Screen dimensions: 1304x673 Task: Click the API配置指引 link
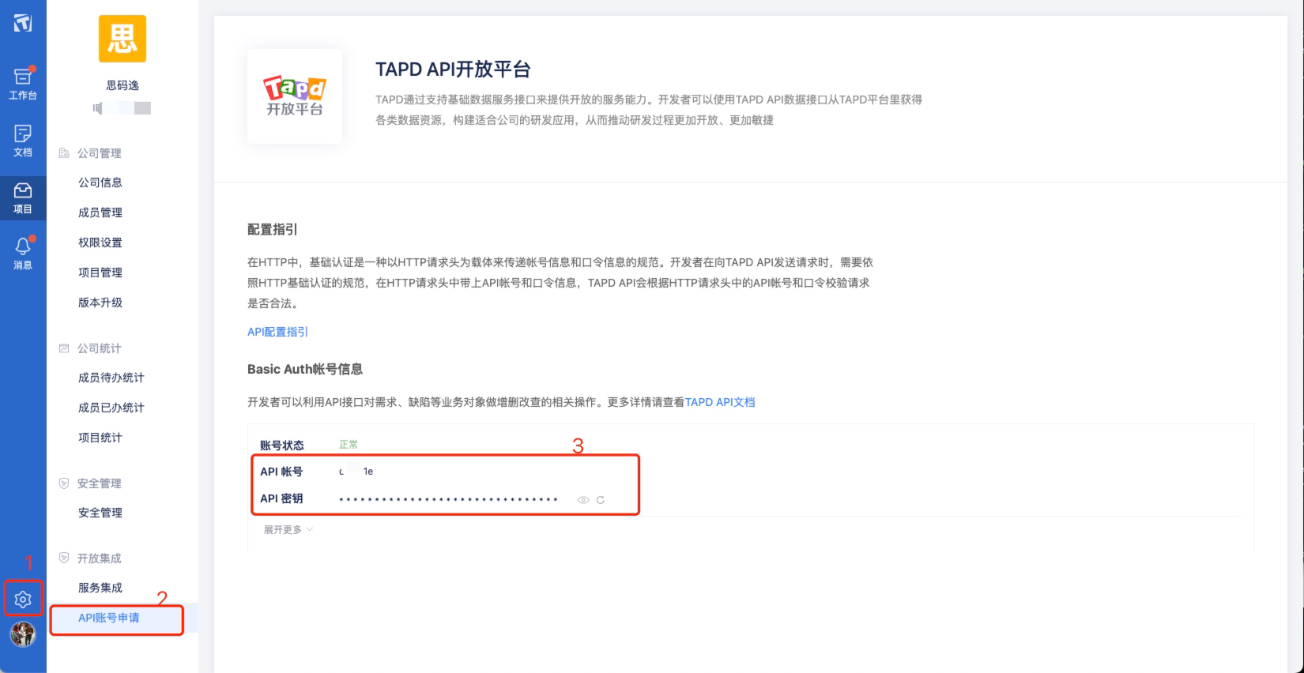pyautogui.click(x=277, y=332)
